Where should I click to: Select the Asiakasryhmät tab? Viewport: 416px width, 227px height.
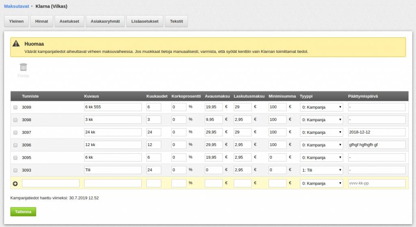(x=105, y=21)
